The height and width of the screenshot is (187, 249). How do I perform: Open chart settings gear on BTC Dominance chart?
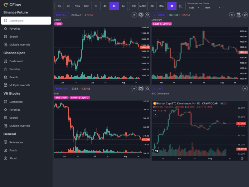pyautogui.click(x=242, y=158)
